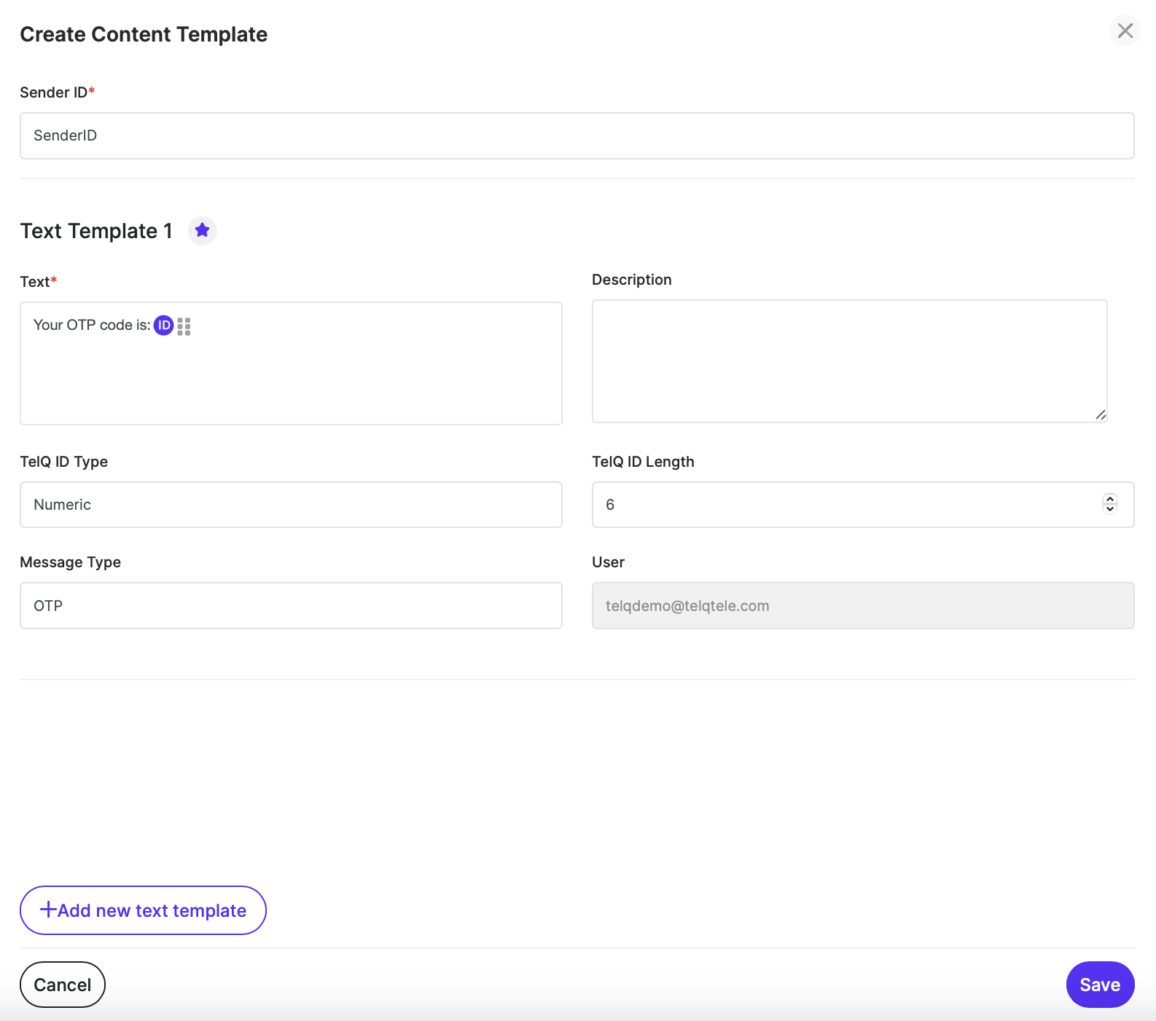Click the Description box resize handle
The image size is (1156, 1021).
coord(1100,415)
